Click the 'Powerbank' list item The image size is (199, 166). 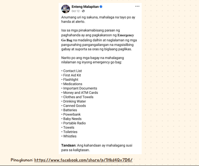point(72,114)
